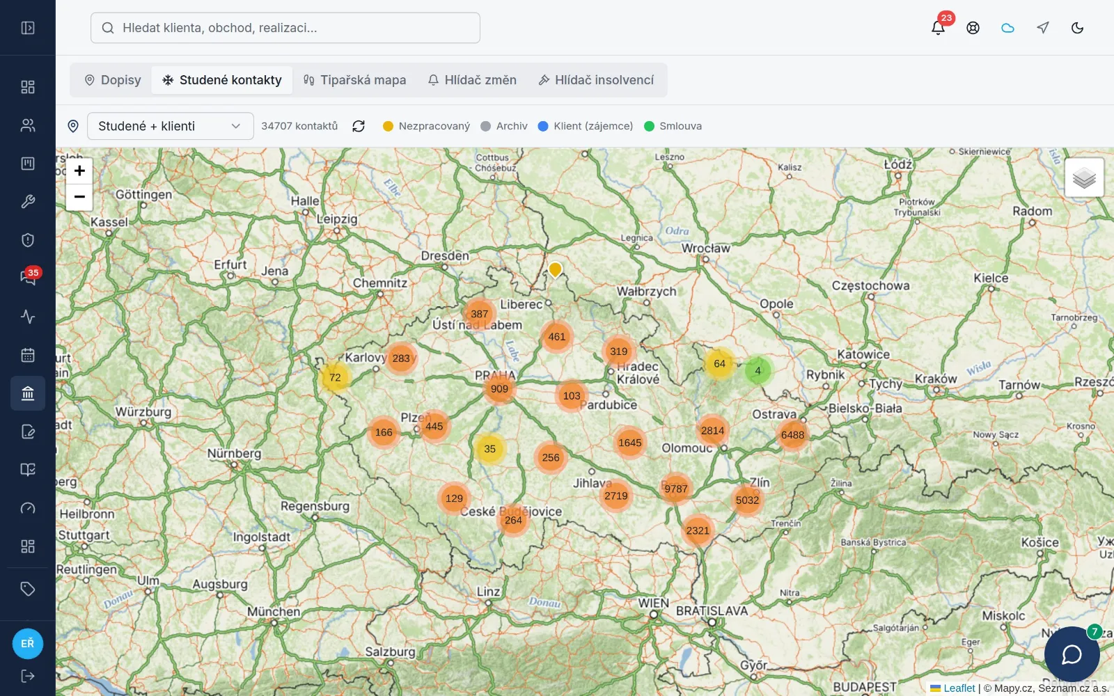Open the Hlídač změn tab

click(x=472, y=80)
